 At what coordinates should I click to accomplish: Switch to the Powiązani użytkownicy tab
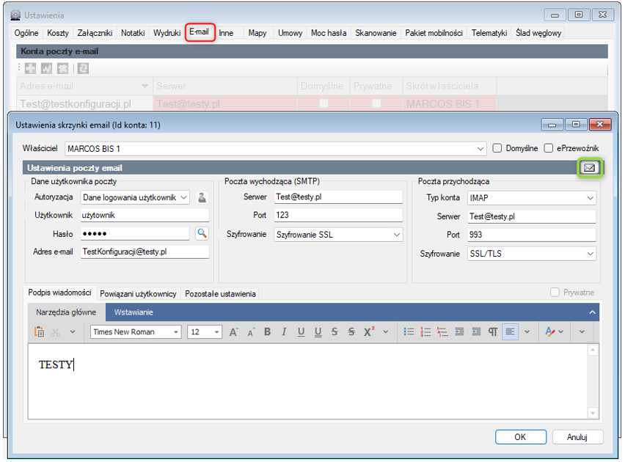[x=138, y=294]
